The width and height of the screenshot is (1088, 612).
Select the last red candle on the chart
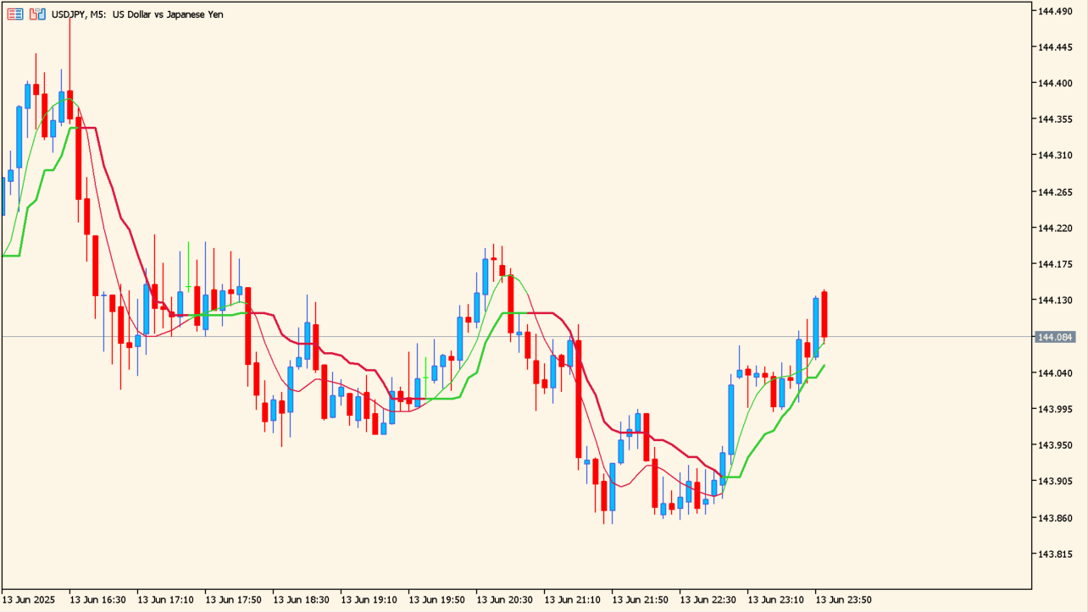tap(824, 313)
